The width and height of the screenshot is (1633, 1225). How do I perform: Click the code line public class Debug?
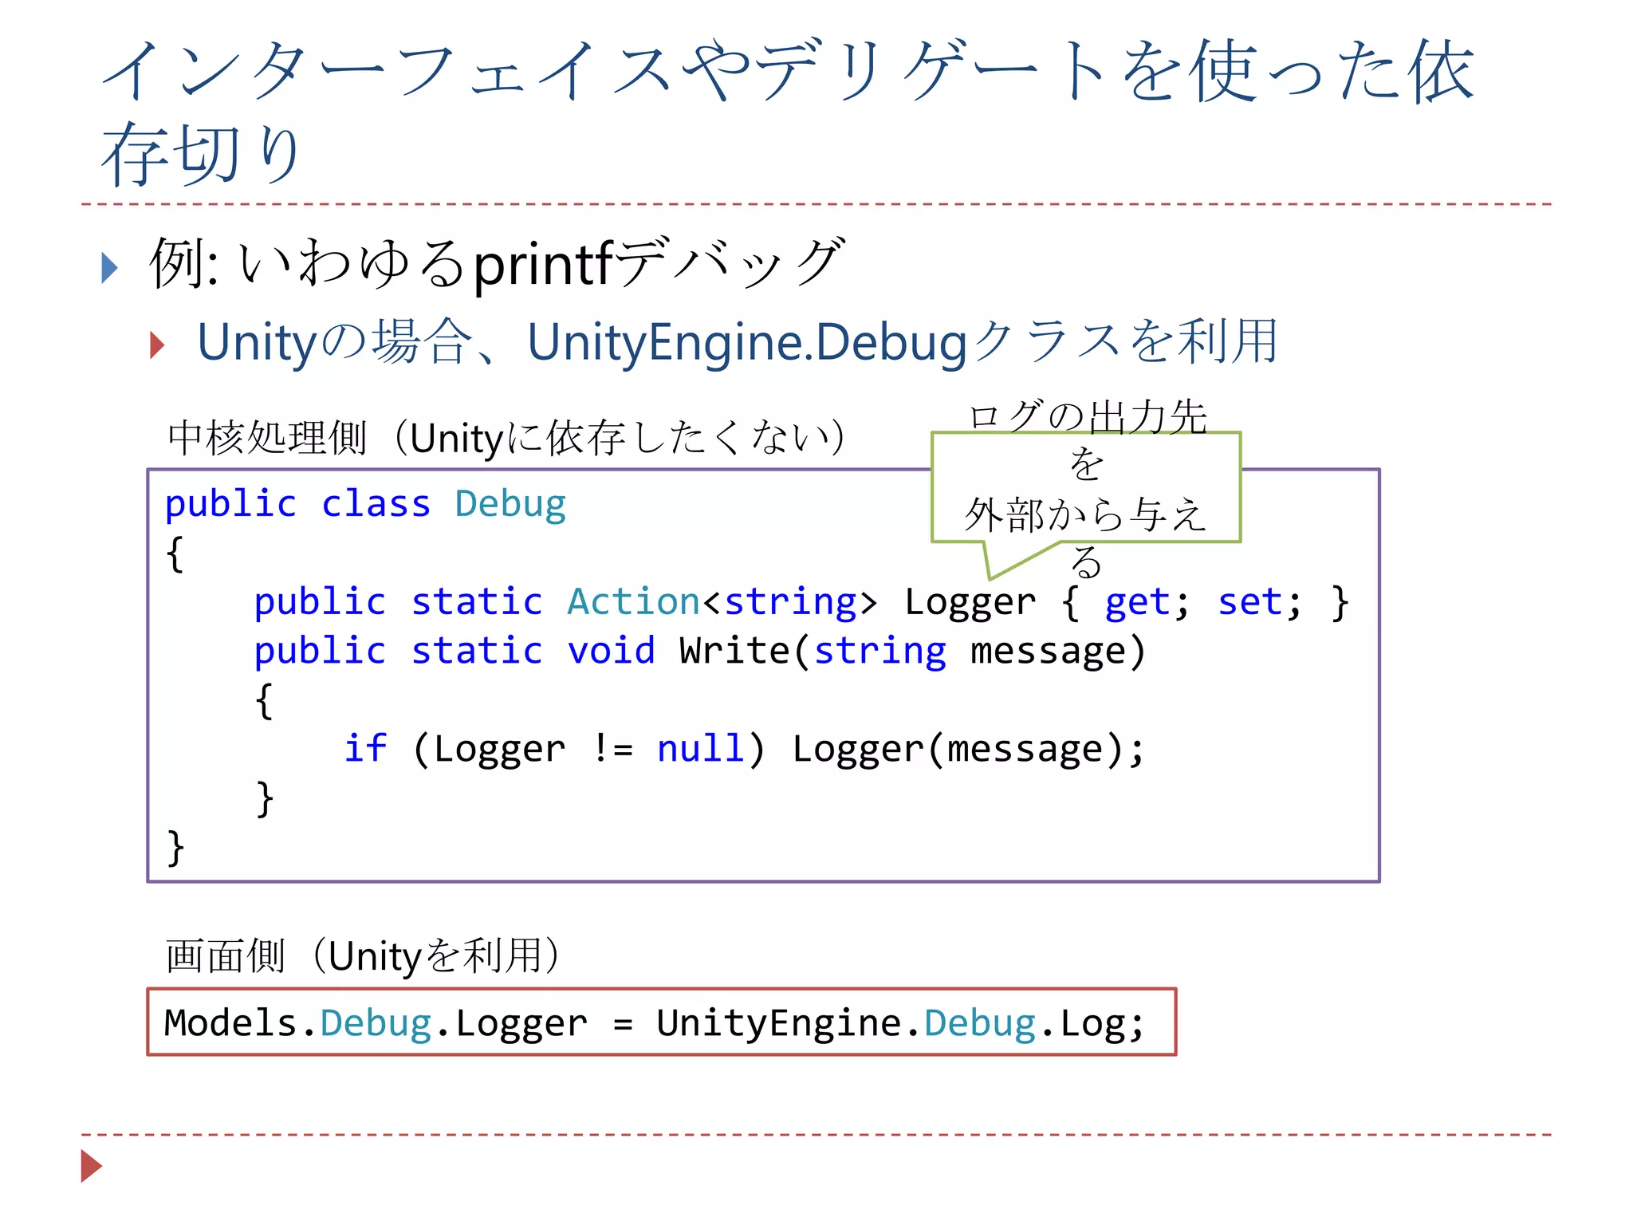365,504
